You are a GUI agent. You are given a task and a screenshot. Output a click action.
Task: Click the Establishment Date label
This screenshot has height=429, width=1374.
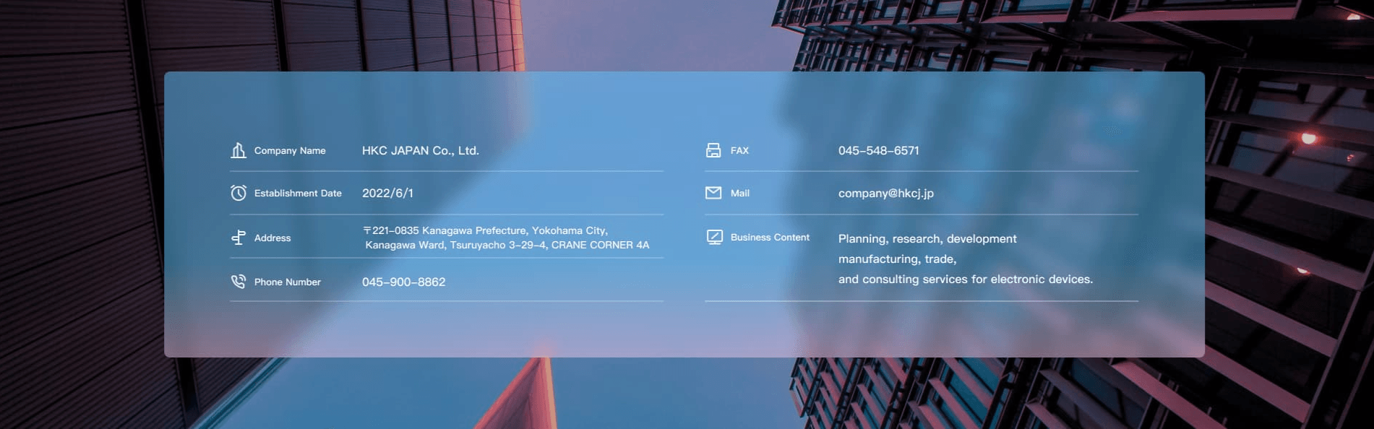[298, 194]
